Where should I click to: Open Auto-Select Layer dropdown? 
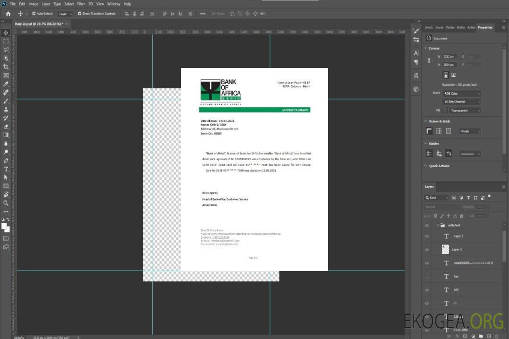(x=65, y=14)
